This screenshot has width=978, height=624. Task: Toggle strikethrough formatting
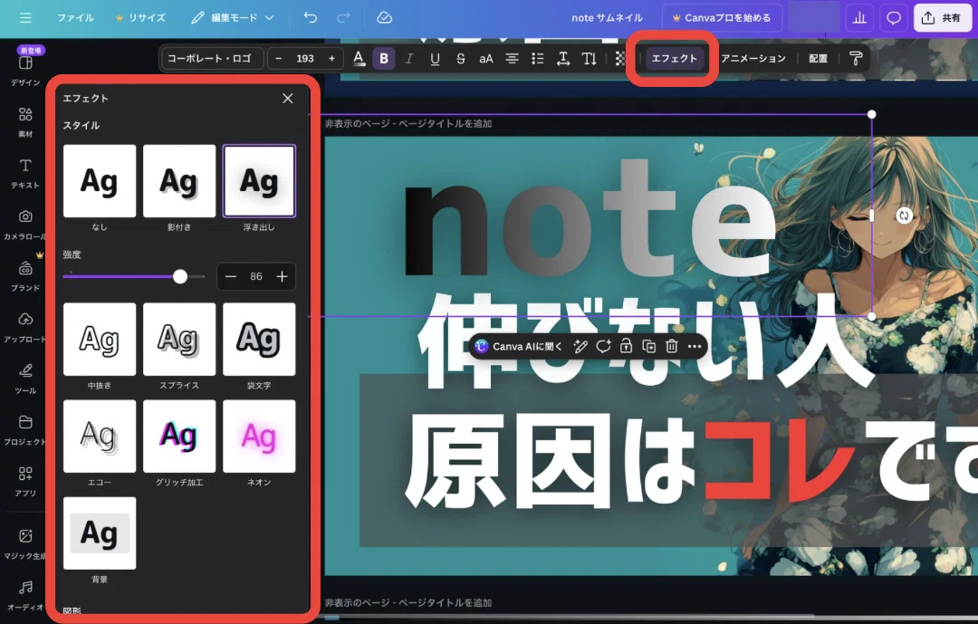click(460, 58)
